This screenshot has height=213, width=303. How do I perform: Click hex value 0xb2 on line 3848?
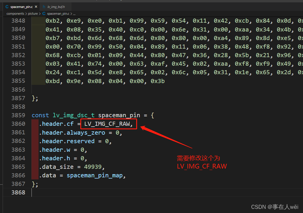tap(53, 21)
